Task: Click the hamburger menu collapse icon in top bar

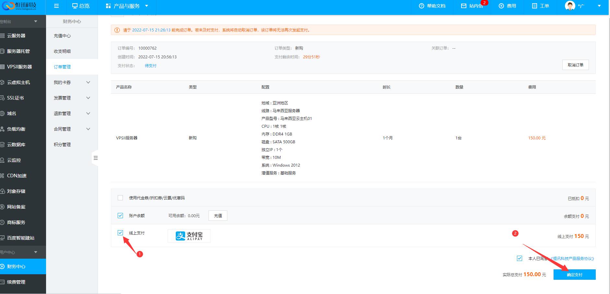Action: 56,6
